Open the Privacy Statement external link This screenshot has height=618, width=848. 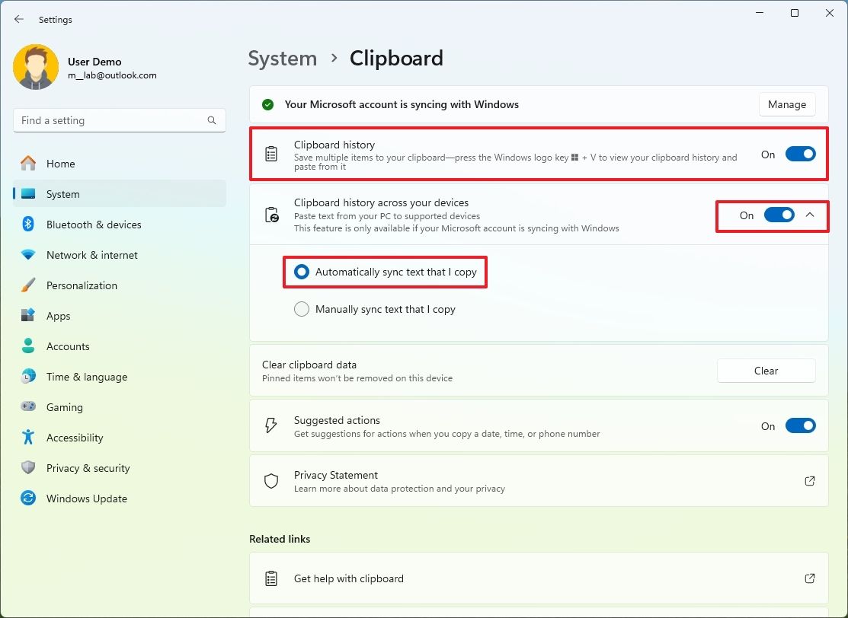pyautogui.click(x=809, y=481)
